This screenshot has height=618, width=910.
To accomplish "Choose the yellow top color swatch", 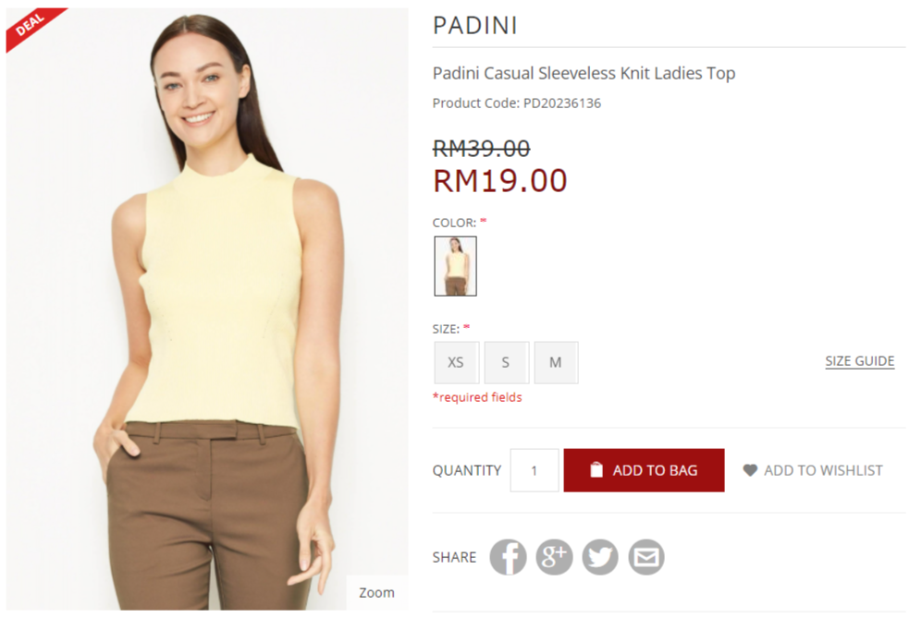I will [456, 266].
